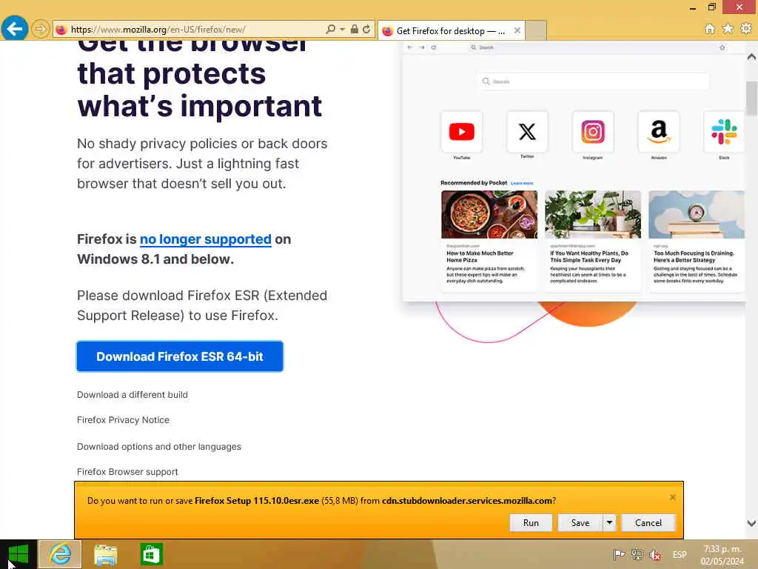Open 'Download a different build' link
The image size is (758, 569).
point(132,395)
